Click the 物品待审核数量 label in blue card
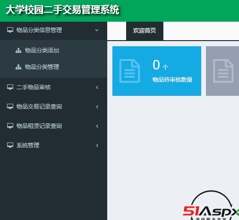 [x=172, y=80]
